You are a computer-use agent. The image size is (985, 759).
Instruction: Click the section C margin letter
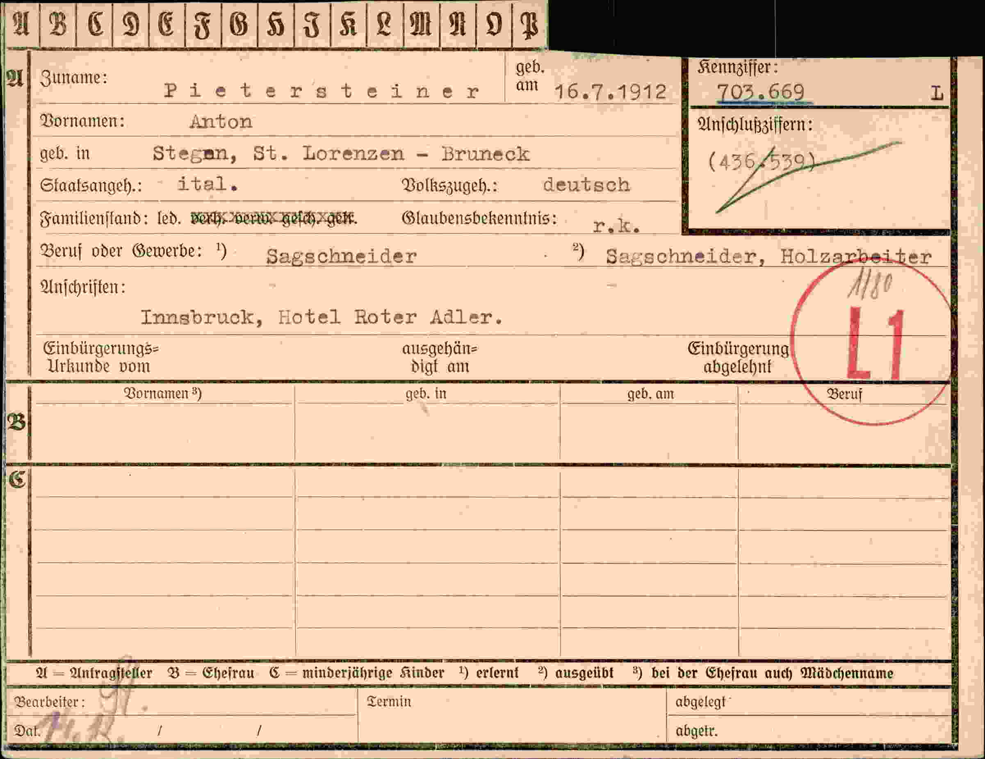pyautogui.click(x=17, y=479)
